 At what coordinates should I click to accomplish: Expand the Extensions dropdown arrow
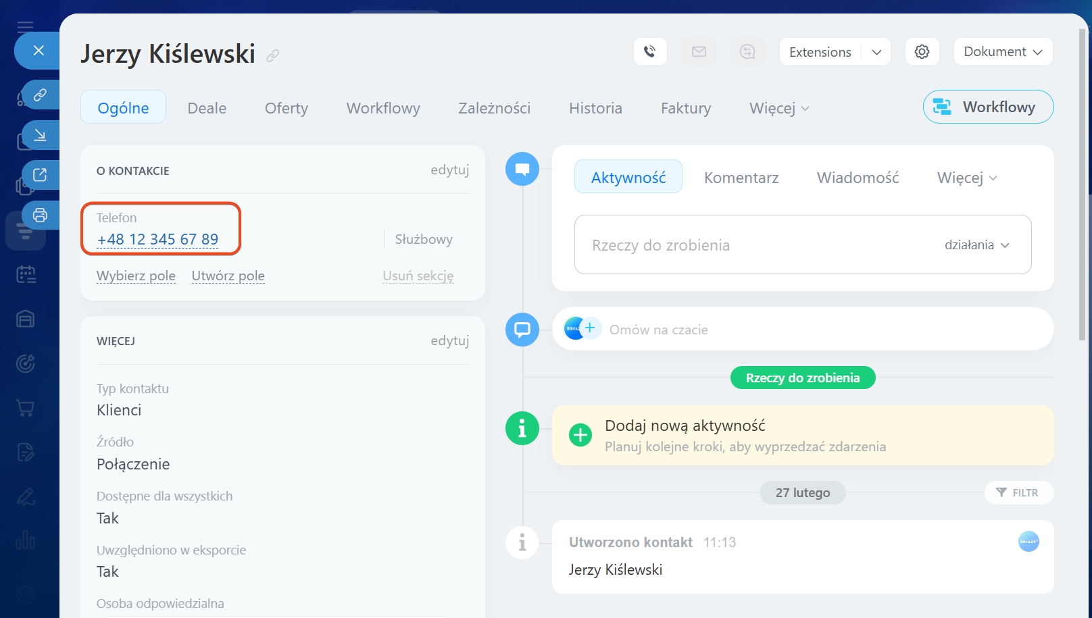click(876, 52)
